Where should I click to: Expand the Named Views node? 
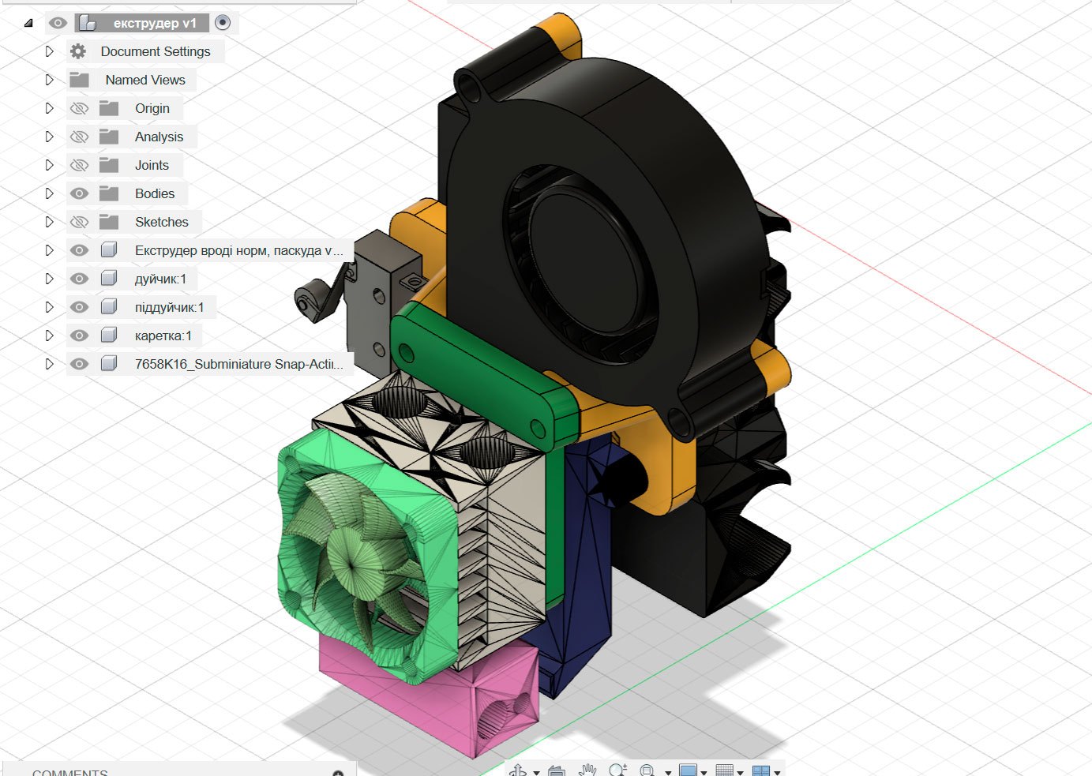49,79
